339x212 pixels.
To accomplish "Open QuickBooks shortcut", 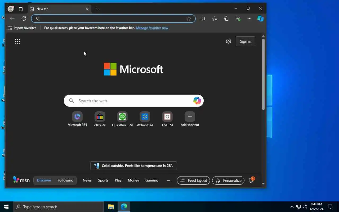I will 122,119.
